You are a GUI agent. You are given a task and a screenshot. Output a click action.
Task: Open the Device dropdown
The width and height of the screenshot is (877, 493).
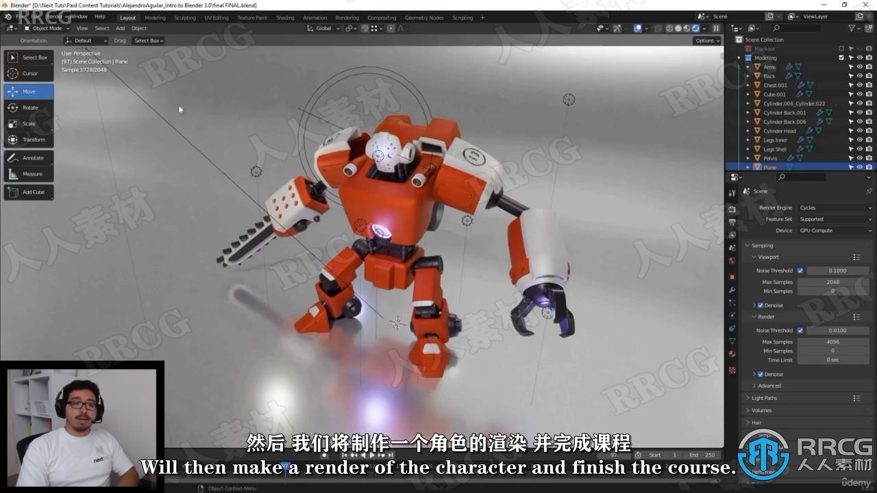pos(836,231)
